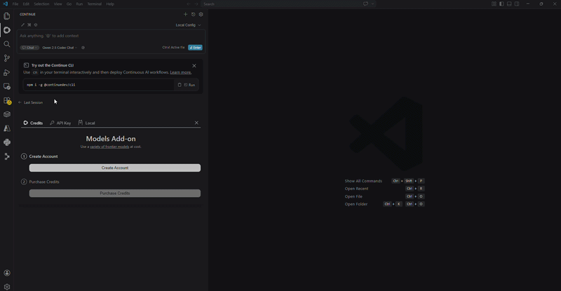
Task: Switch to the Credits tab
Action: pos(33,123)
